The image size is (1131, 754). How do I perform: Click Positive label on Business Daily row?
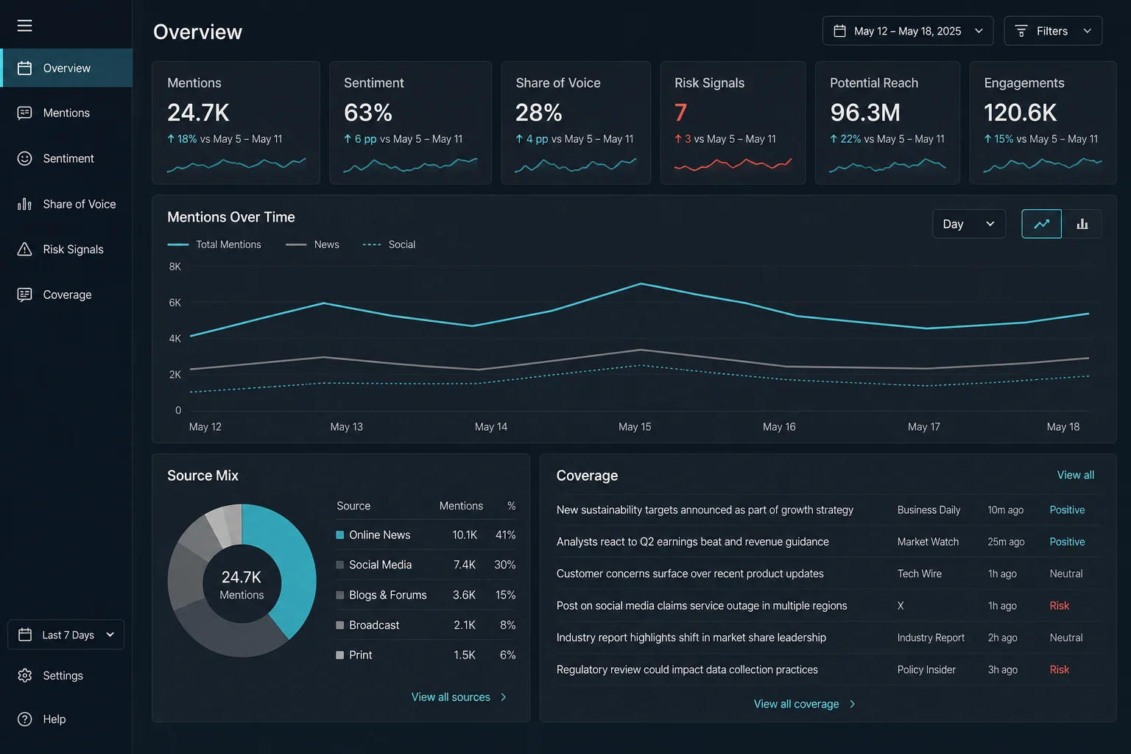1067,510
